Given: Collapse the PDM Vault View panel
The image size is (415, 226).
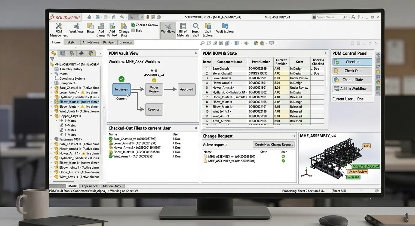Looking at the screenshot, I should click(196, 53).
